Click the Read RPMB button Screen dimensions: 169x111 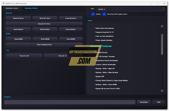[x=18, y=39]
